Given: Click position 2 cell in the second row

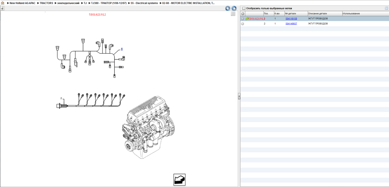Looking at the screenshot, I should (x=265, y=24).
